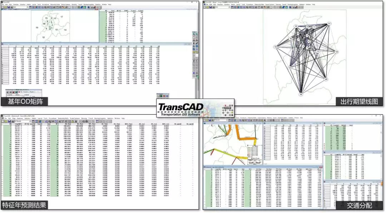Screen dimensions: 386x213
Task: Open Procedures menu in OD matrix window
Action: pyautogui.click(x=45, y=4)
